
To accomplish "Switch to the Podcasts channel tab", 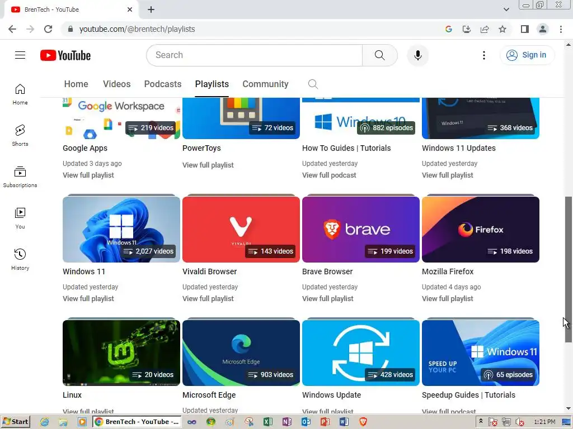I will [x=163, y=84].
